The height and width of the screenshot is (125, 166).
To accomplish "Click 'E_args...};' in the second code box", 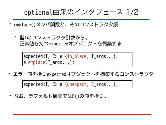I will click(x=105, y=84).
